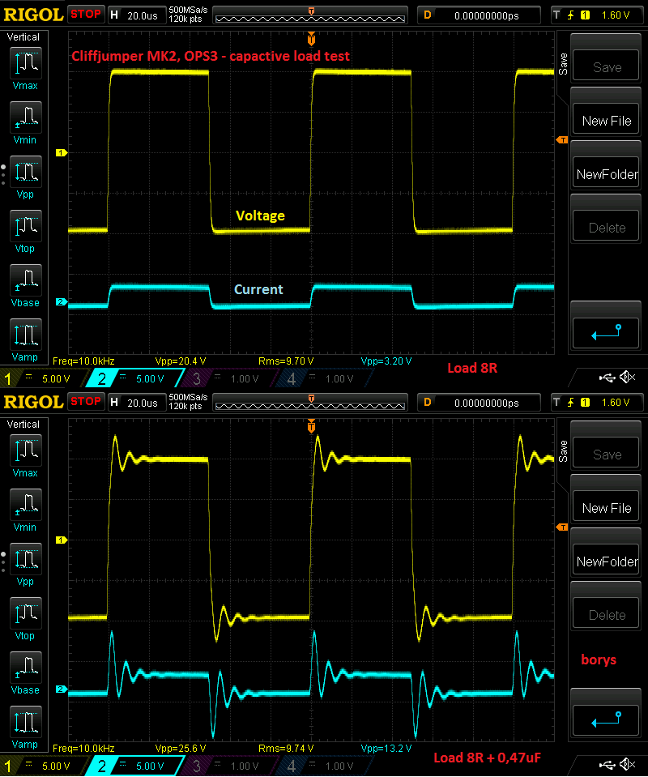Choose Vpp icon in the 8R + 0,47uF capture
This screenshot has height=777, width=648.
[x=26, y=559]
